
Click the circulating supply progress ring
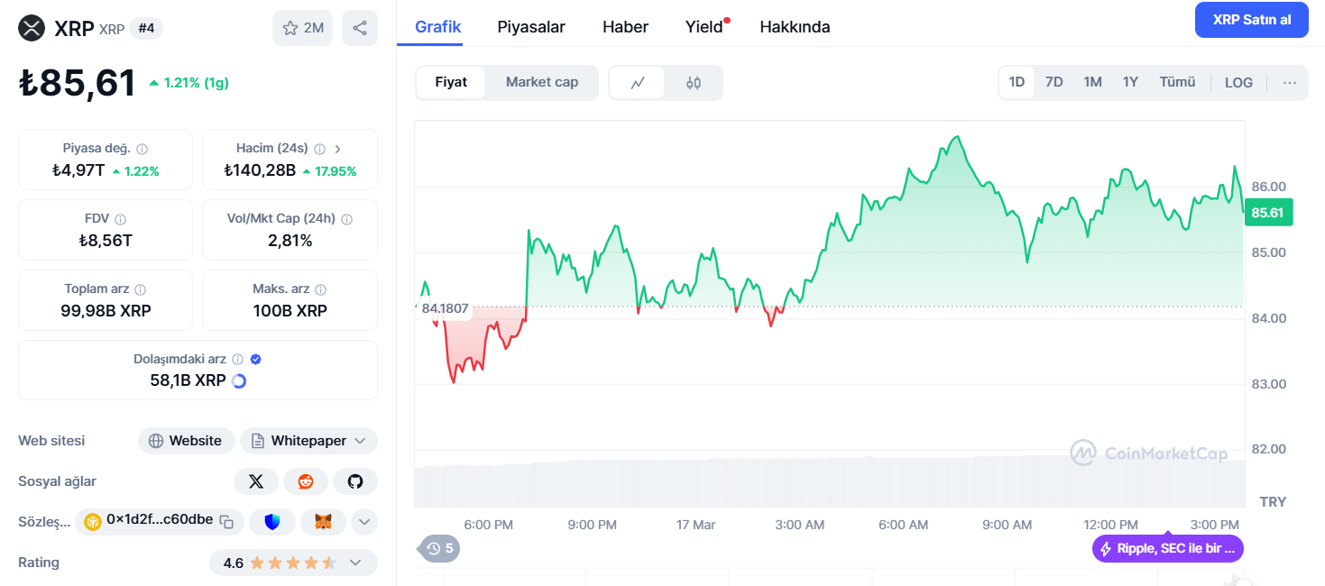[x=239, y=381]
